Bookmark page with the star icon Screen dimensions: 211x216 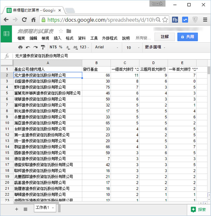click(x=165, y=20)
